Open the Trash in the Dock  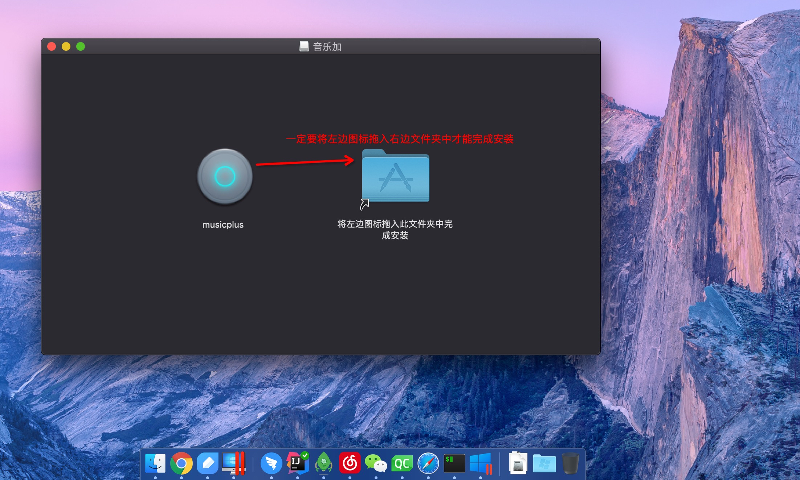coord(571,463)
